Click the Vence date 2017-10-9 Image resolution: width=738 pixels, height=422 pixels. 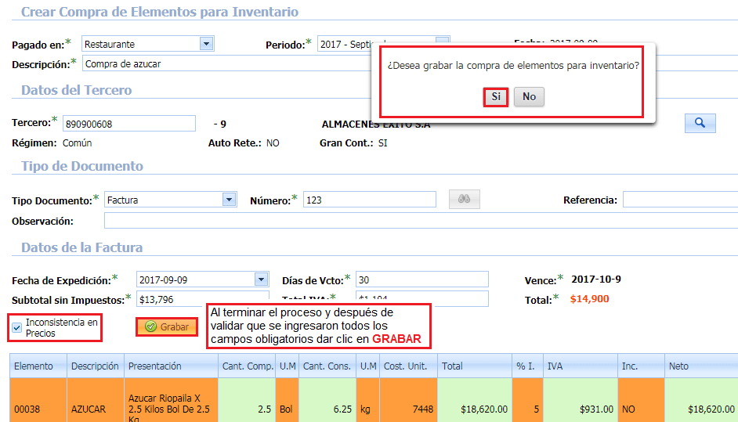click(x=596, y=279)
